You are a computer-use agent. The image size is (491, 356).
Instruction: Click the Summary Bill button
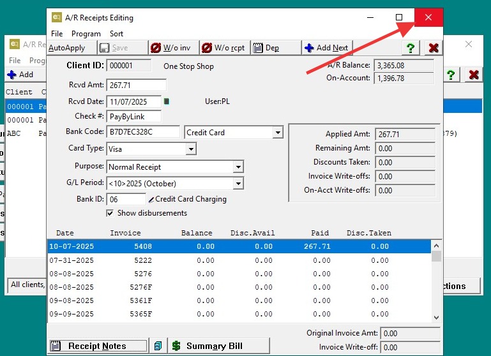click(x=219, y=346)
